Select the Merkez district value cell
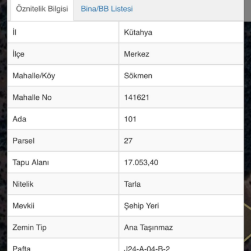 (182, 54)
